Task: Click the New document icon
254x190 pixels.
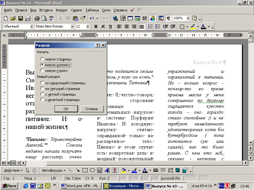Action: tap(6, 18)
